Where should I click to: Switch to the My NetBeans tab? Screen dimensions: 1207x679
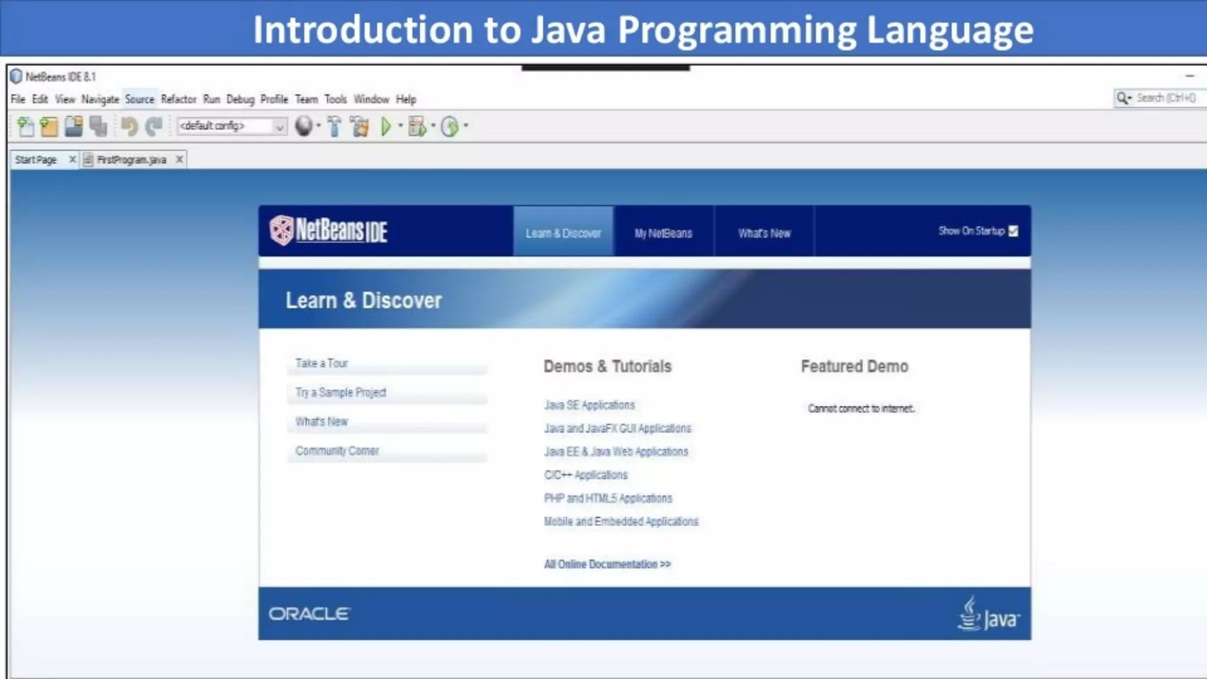pos(663,233)
